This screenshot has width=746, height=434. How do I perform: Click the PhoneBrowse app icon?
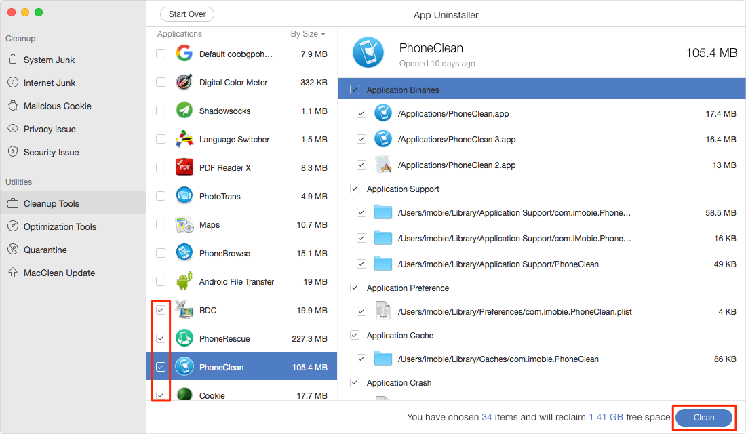(184, 253)
